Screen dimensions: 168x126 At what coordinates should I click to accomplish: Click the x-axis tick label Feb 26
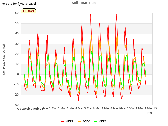click(21, 109)
